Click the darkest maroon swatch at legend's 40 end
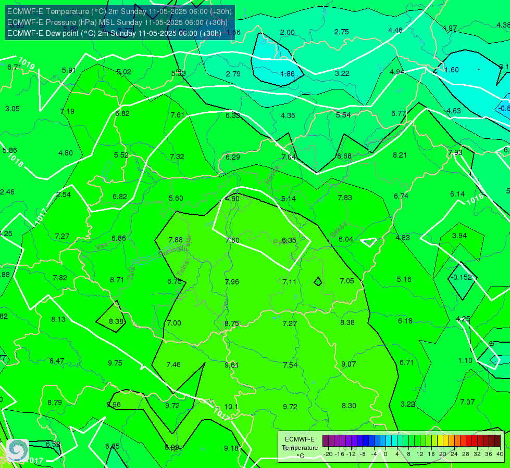 pos(497,441)
